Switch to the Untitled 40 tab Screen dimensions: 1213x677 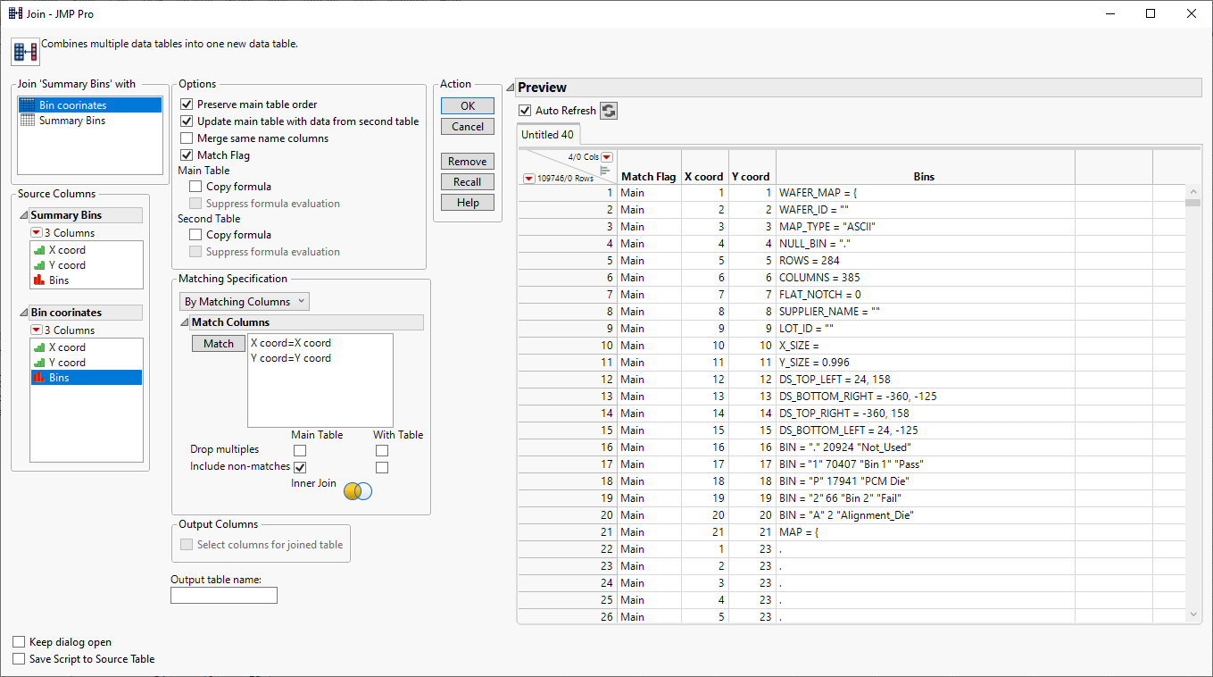547,134
